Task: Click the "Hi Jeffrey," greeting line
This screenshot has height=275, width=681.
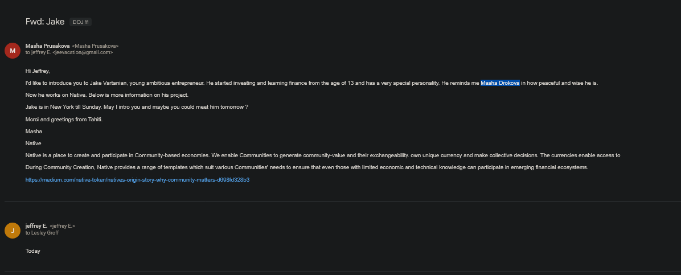Action: pyautogui.click(x=38, y=71)
